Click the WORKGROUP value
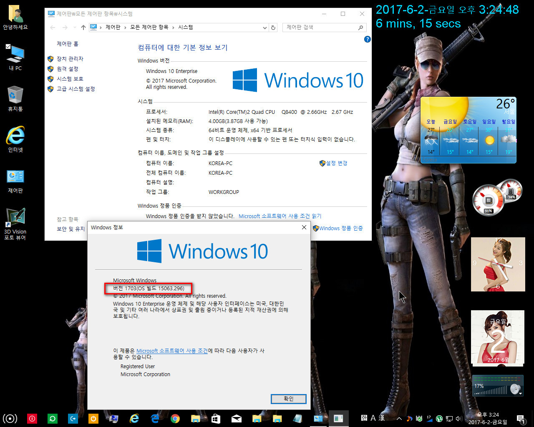The image size is (534, 427). (x=224, y=192)
